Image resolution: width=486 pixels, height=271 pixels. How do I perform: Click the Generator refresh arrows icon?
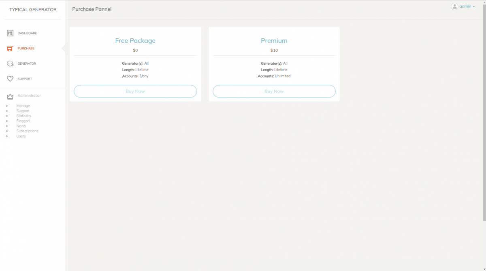(x=10, y=64)
